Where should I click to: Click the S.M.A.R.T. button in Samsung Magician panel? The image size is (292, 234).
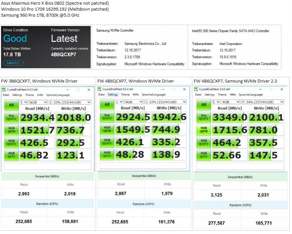tap(13, 63)
